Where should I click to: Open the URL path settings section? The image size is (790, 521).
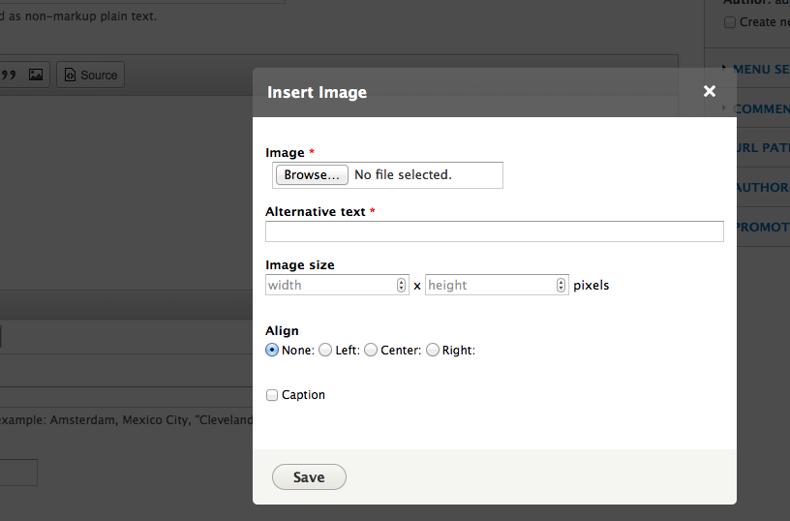click(x=763, y=147)
